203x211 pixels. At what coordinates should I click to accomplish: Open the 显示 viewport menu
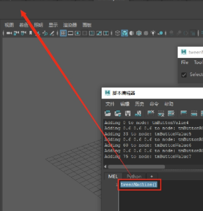click(53, 25)
